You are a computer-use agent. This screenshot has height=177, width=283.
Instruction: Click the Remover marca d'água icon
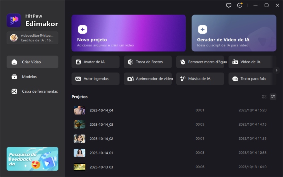point(183,62)
